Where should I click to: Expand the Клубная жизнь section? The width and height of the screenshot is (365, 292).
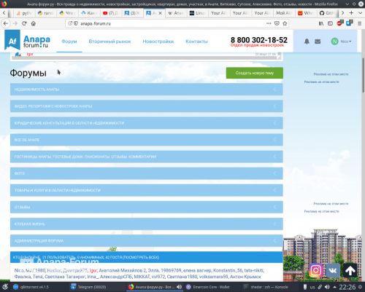pyautogui.click(x=147, y=224)
